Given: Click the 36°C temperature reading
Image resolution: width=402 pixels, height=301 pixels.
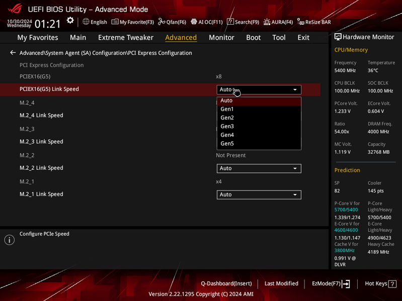Looking at the screenshot, I should [373, 70].
